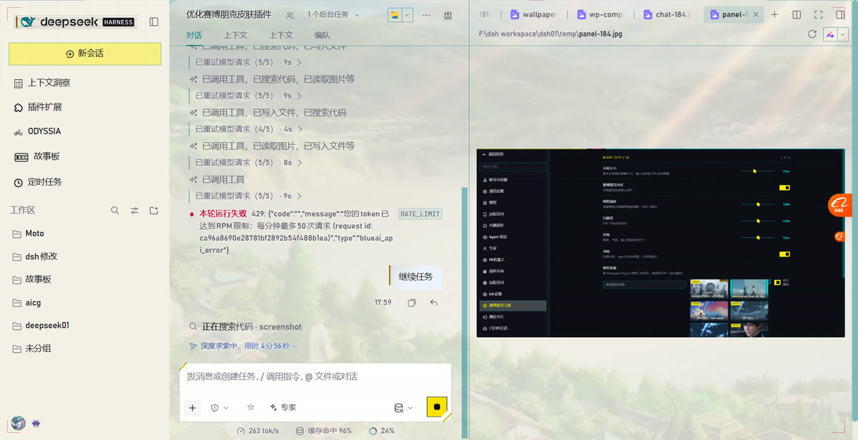Open the dsh修改 workspace folder
Viewport: 858px width, 440px height.
[x=35, y=256]
